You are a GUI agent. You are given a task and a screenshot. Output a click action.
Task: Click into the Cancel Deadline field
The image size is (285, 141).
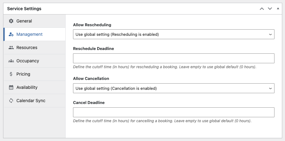173,112
